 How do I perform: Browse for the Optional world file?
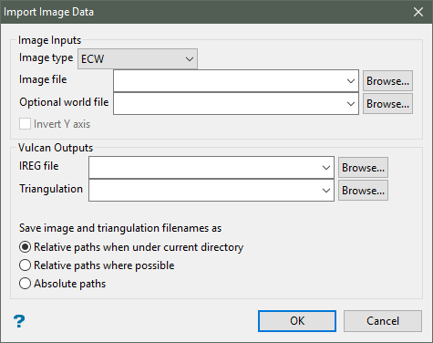click(x=387, y=104)
